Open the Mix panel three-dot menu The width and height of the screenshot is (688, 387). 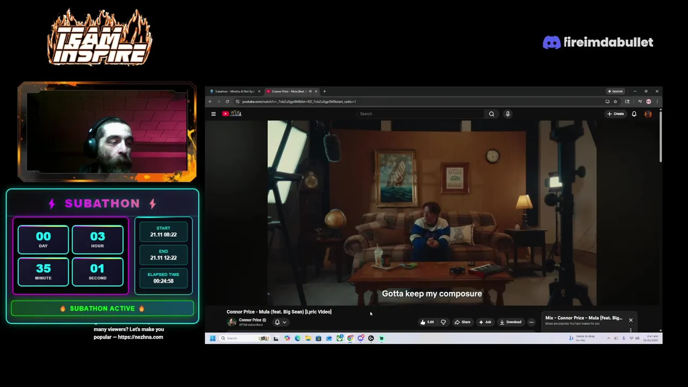click(x=630, y=330)
